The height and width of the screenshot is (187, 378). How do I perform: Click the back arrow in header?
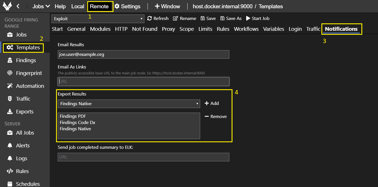point(18,6)
